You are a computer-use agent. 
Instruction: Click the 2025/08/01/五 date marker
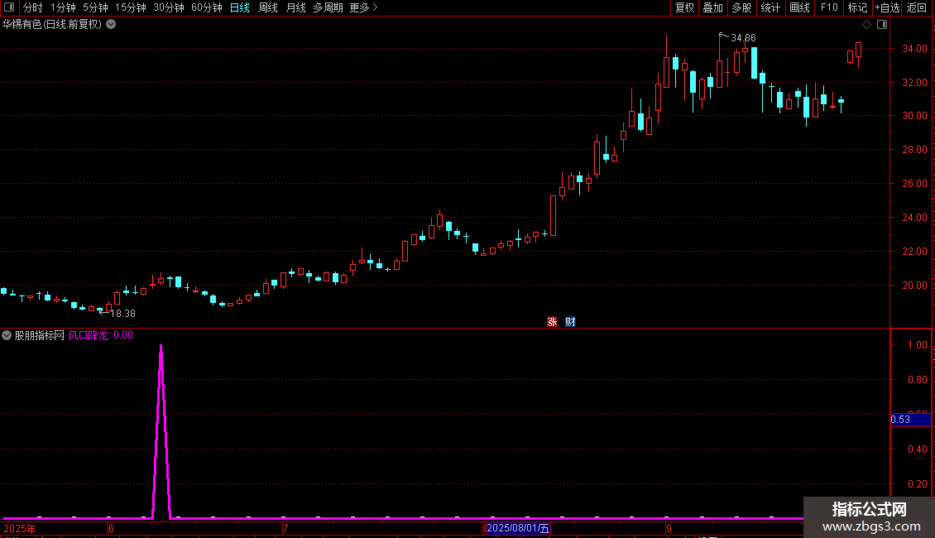(518, 528)
